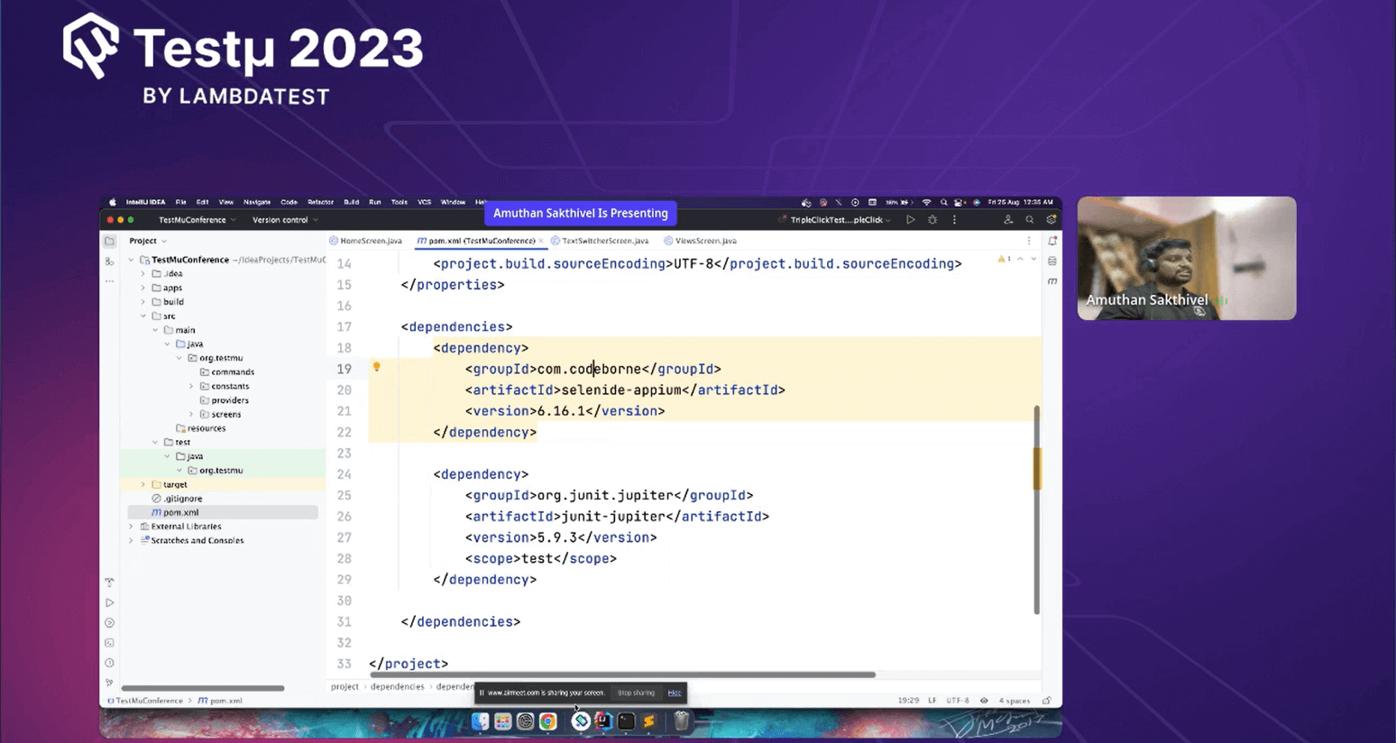Click the yellow warning indicator in editor
Screen dimensions: 1396x743
1003,260
